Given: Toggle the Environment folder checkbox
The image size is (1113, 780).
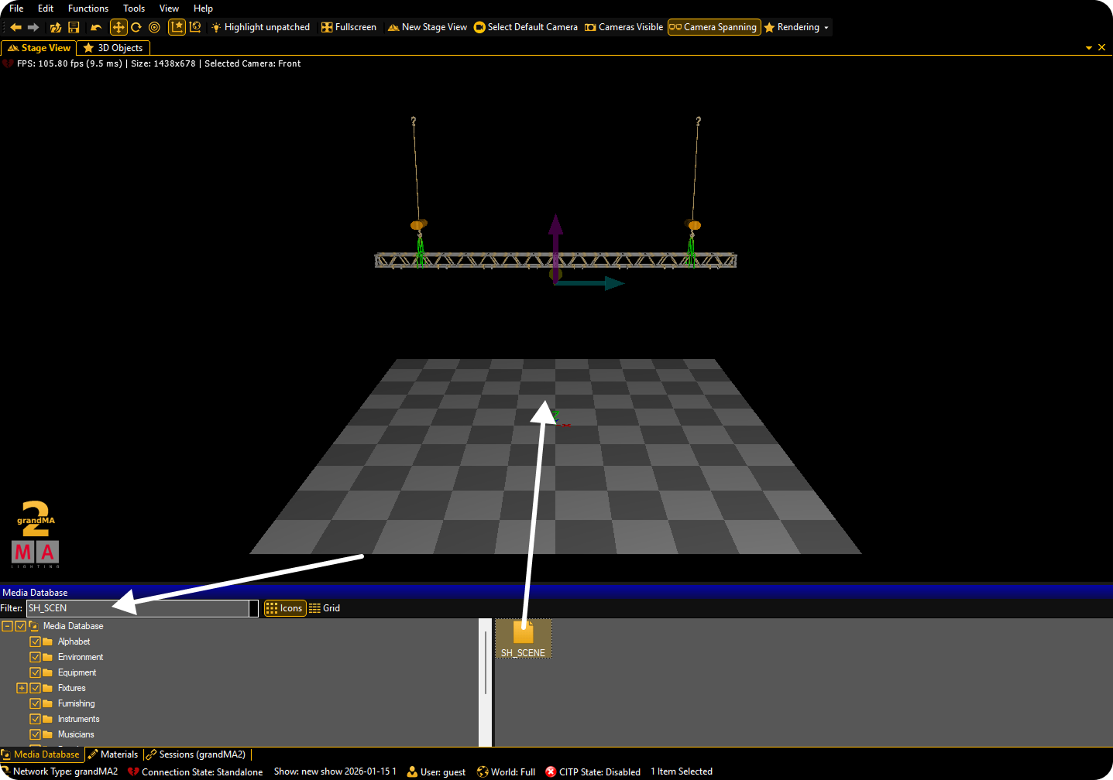Looking at the screenshot, I should point(35,657).
